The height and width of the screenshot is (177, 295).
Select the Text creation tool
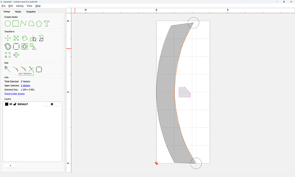click(x=47, y=24)
